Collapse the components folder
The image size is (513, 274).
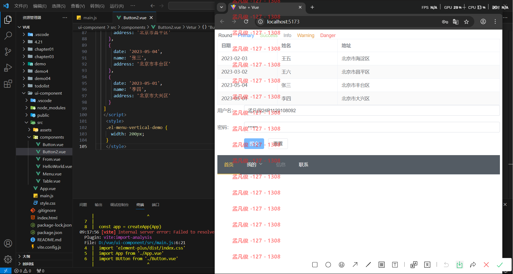[x=52, y=137]
